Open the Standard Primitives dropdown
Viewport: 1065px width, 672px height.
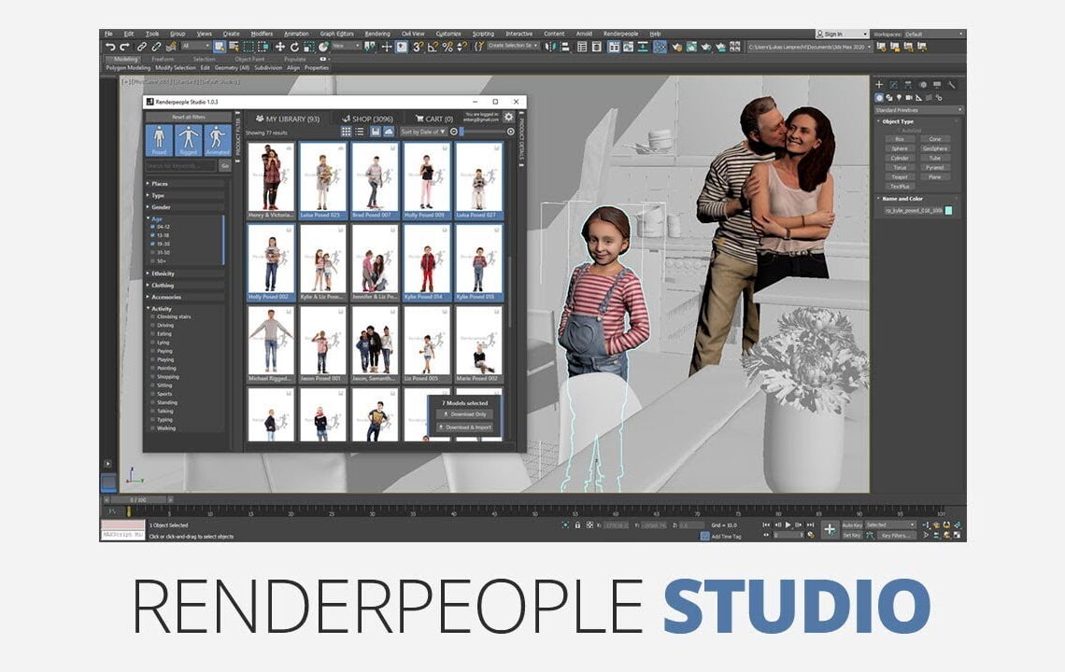(917, 109)
